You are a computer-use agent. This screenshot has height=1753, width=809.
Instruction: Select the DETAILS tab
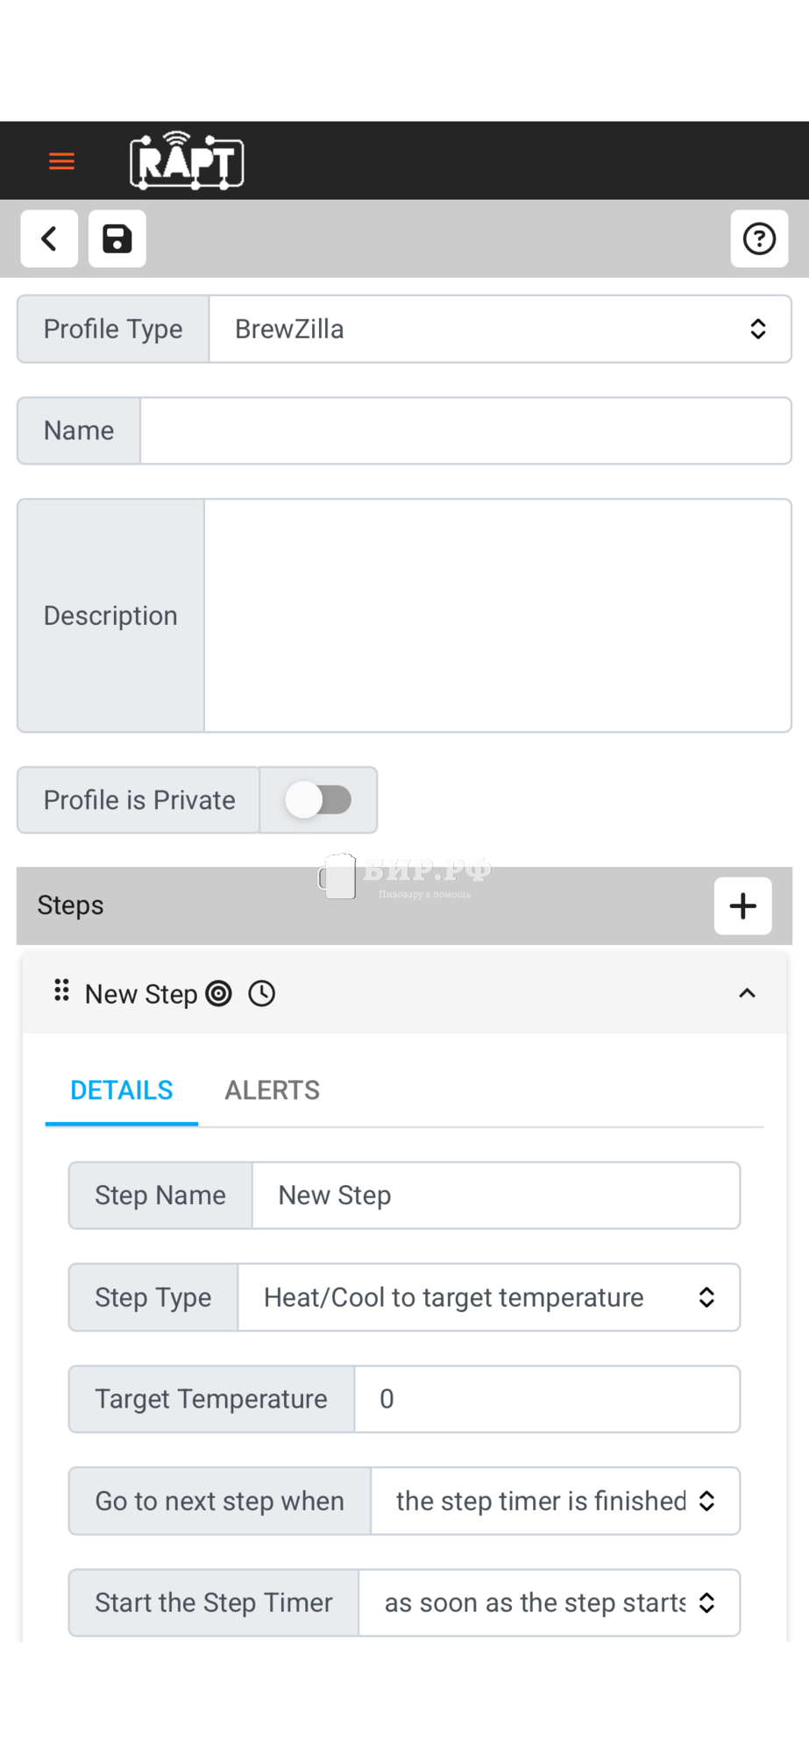pyautogui.click(x=122, y=1090)
